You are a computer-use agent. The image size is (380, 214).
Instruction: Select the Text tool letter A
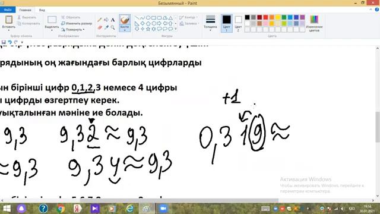(x=113, y=20)
